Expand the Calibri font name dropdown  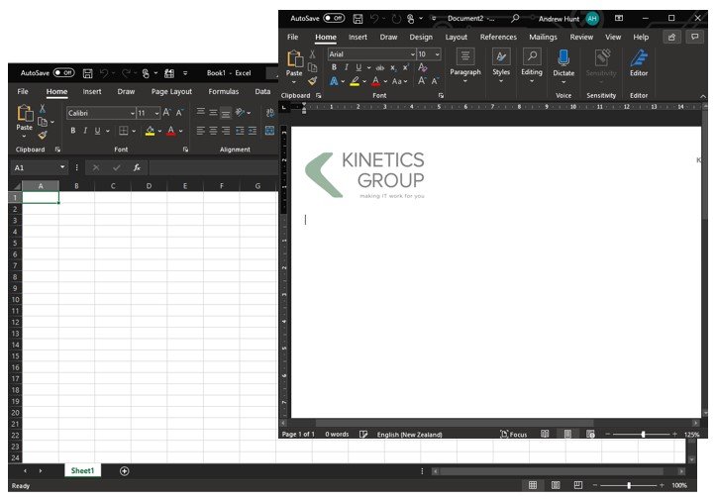[x=130, y=113]
